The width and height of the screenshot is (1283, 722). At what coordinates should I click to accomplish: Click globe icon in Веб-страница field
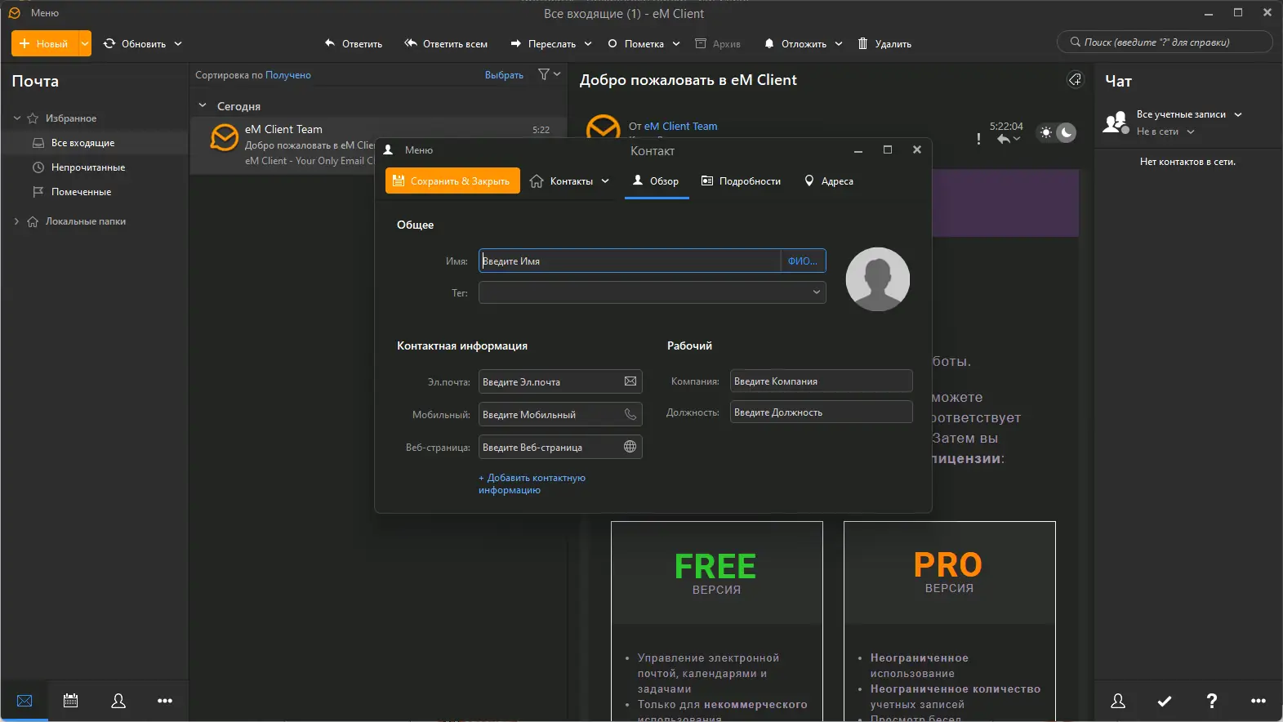coord(630,447)
